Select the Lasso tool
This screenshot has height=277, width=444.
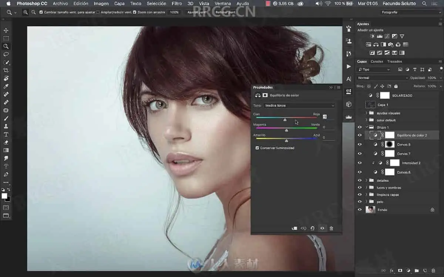click(6, 54)
